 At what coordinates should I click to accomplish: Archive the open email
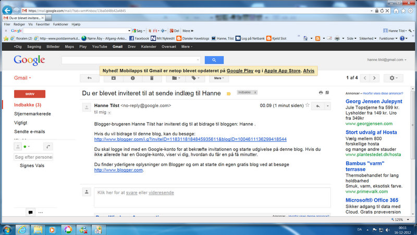(114, 78)
